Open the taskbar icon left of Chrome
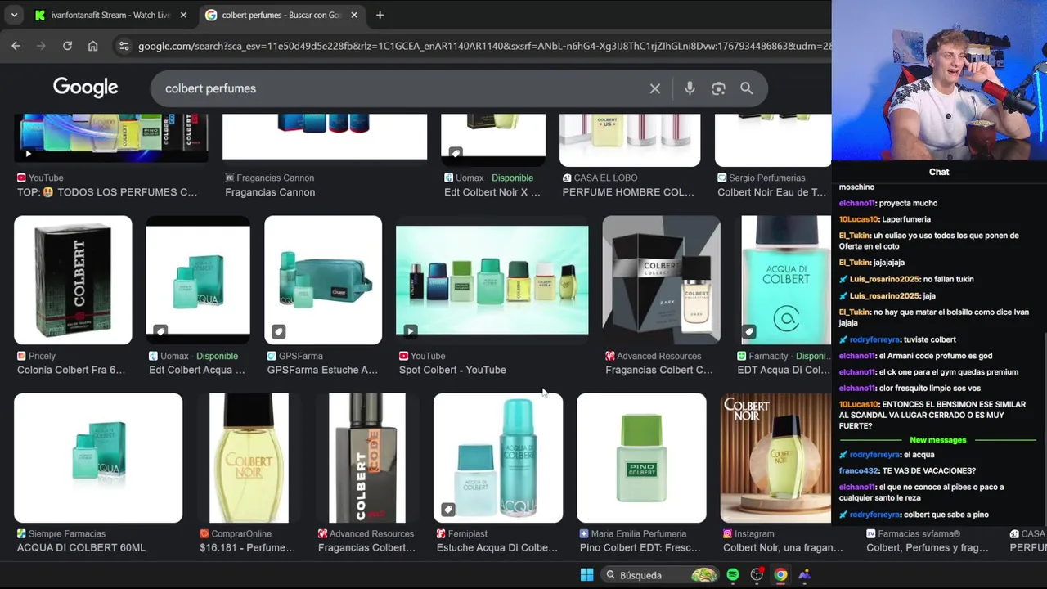1047x589 pixels. (x=757, y=575)
